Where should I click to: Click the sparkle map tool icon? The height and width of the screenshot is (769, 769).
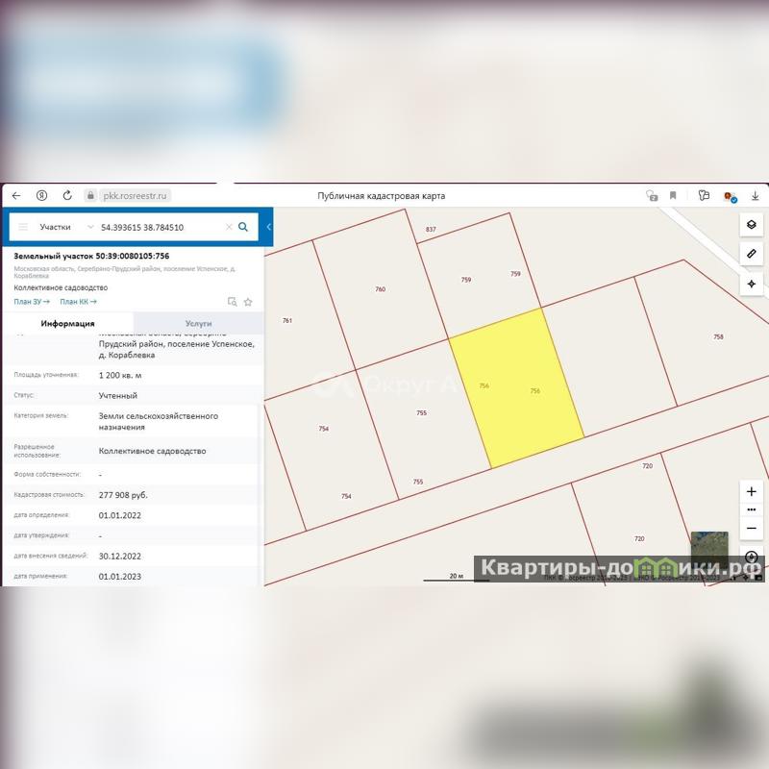(x=752, y=284)
